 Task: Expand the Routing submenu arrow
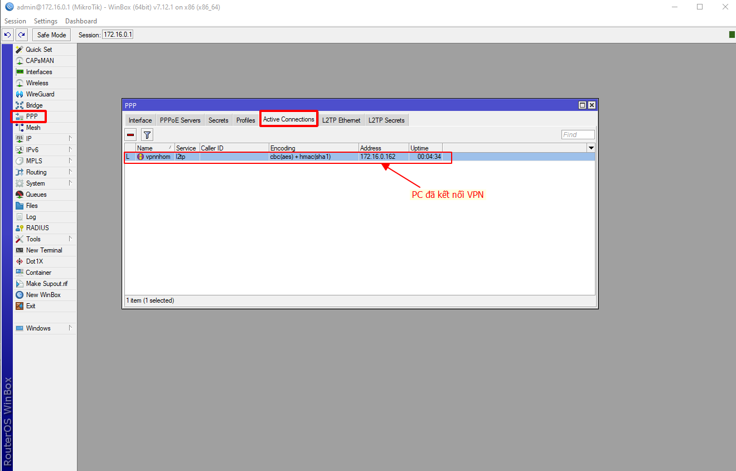point(70,172)
